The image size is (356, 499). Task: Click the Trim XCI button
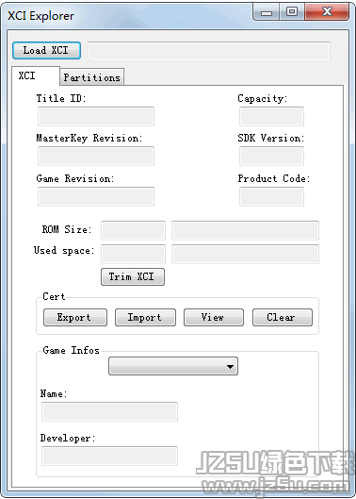coord(133,276)
